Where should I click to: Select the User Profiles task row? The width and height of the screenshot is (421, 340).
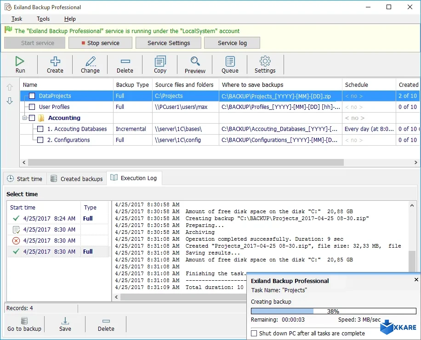click(220, 107)
